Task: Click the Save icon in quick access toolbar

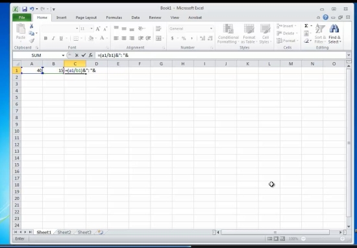Action: point(25,9)
